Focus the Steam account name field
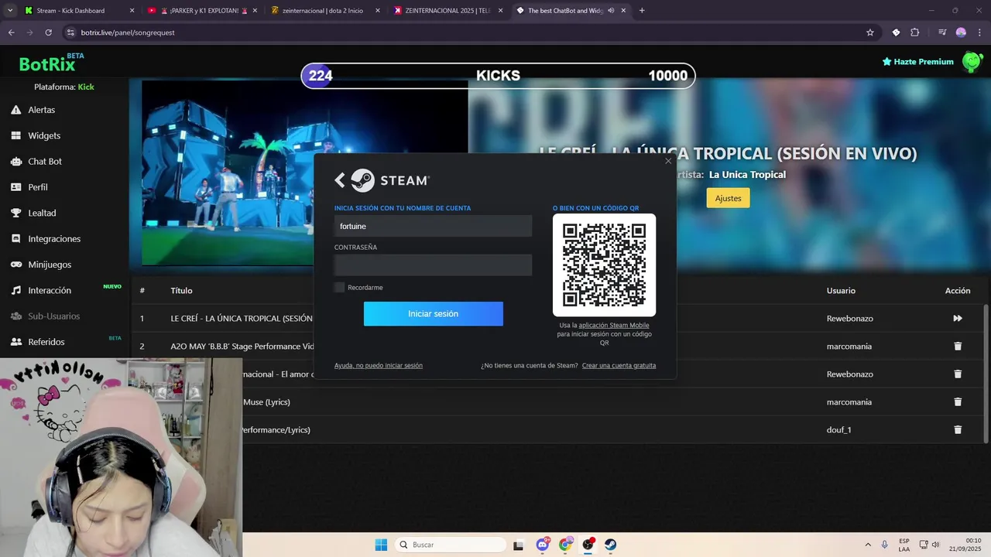This screenshot has height=557, width=991. pos(434,226)
